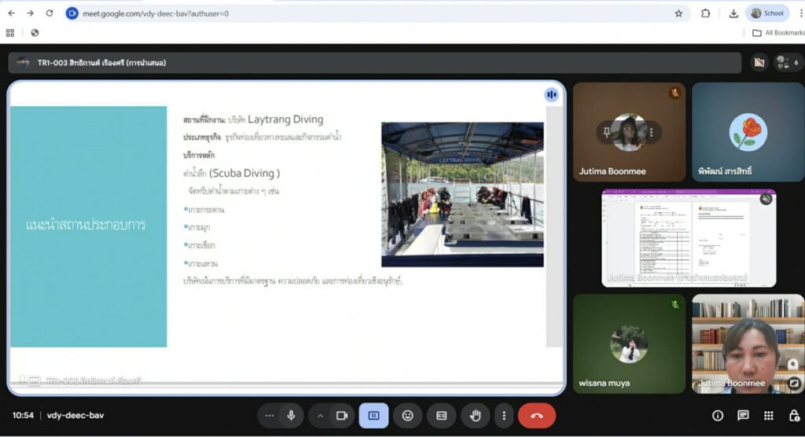
Task: Open the host controls lock icon
Action: [x=793, y=415]
